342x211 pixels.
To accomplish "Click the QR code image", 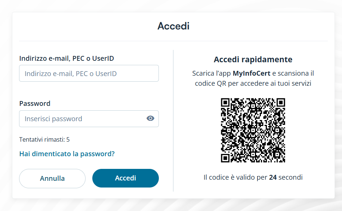I will pos(253,130).
